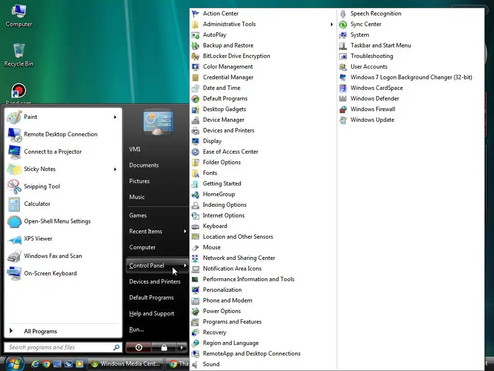Click the lock button
The image size is (494, 371).
164,347
